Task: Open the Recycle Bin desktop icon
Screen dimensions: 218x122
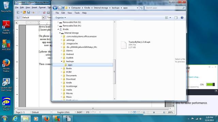Action: click(x=6, y=7)
